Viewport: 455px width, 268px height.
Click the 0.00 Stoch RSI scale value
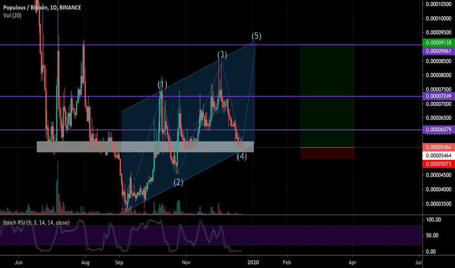pos(431,251)
